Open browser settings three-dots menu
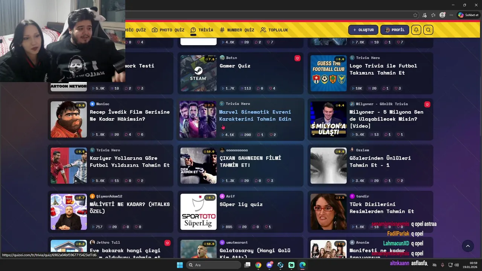Image resolution: width=482 pixels, height=271 pixels. [451, 15]
